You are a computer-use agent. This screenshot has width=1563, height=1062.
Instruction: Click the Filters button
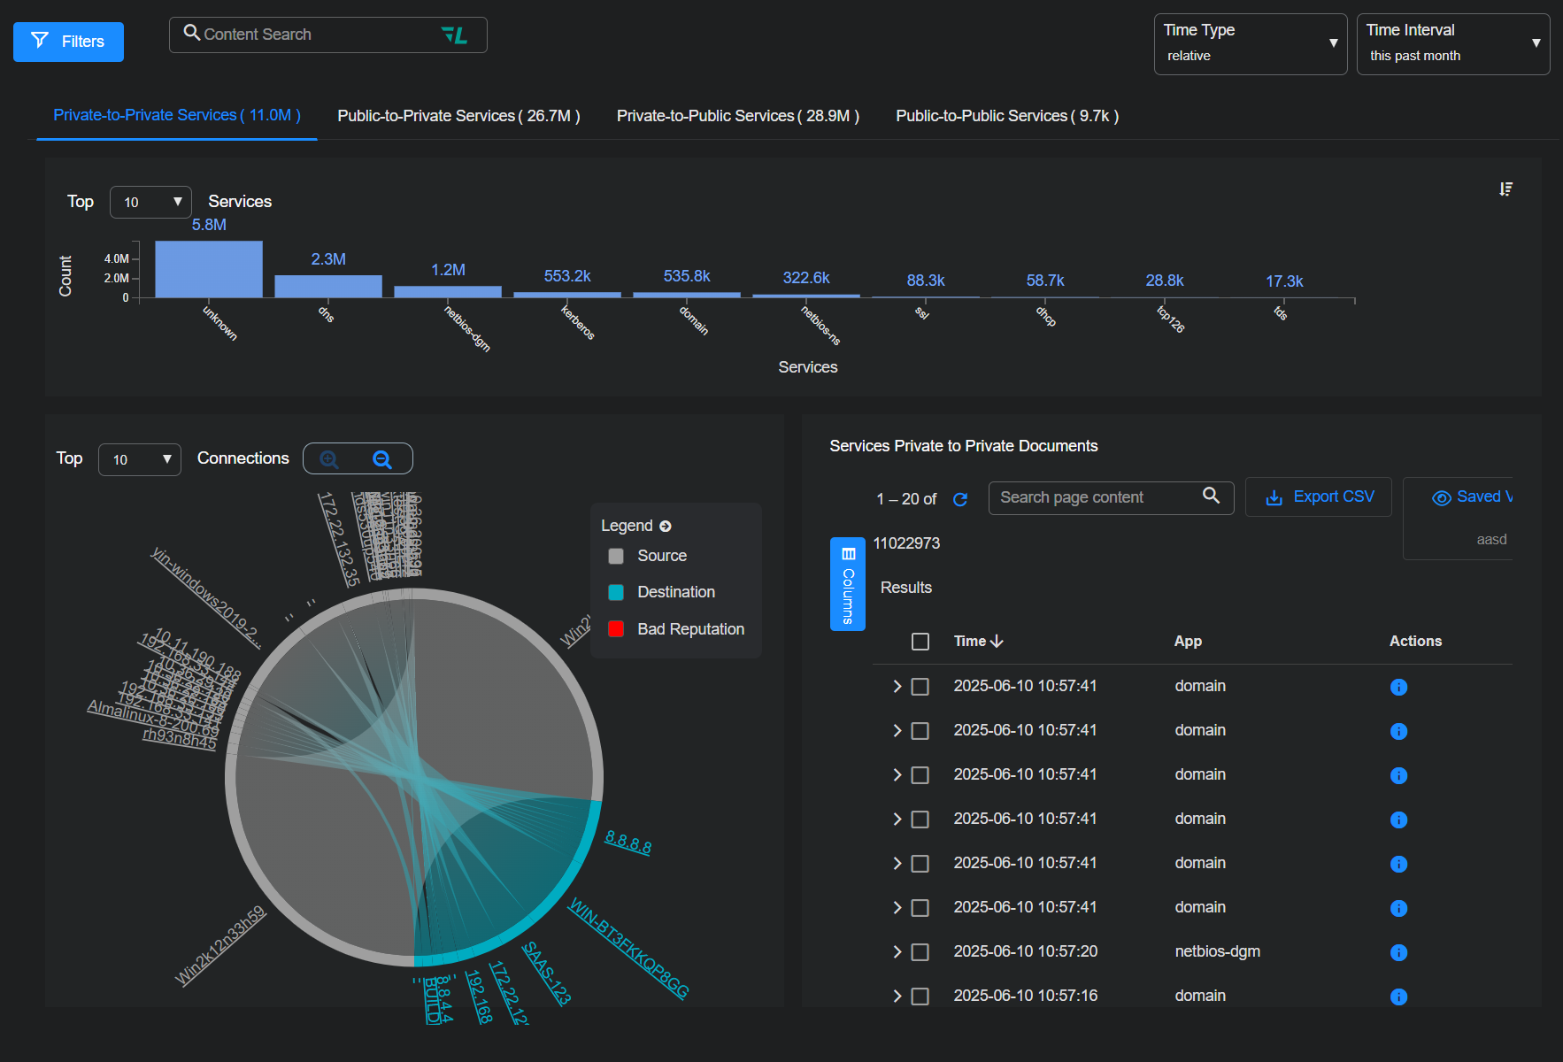click(x=68, y=42)
